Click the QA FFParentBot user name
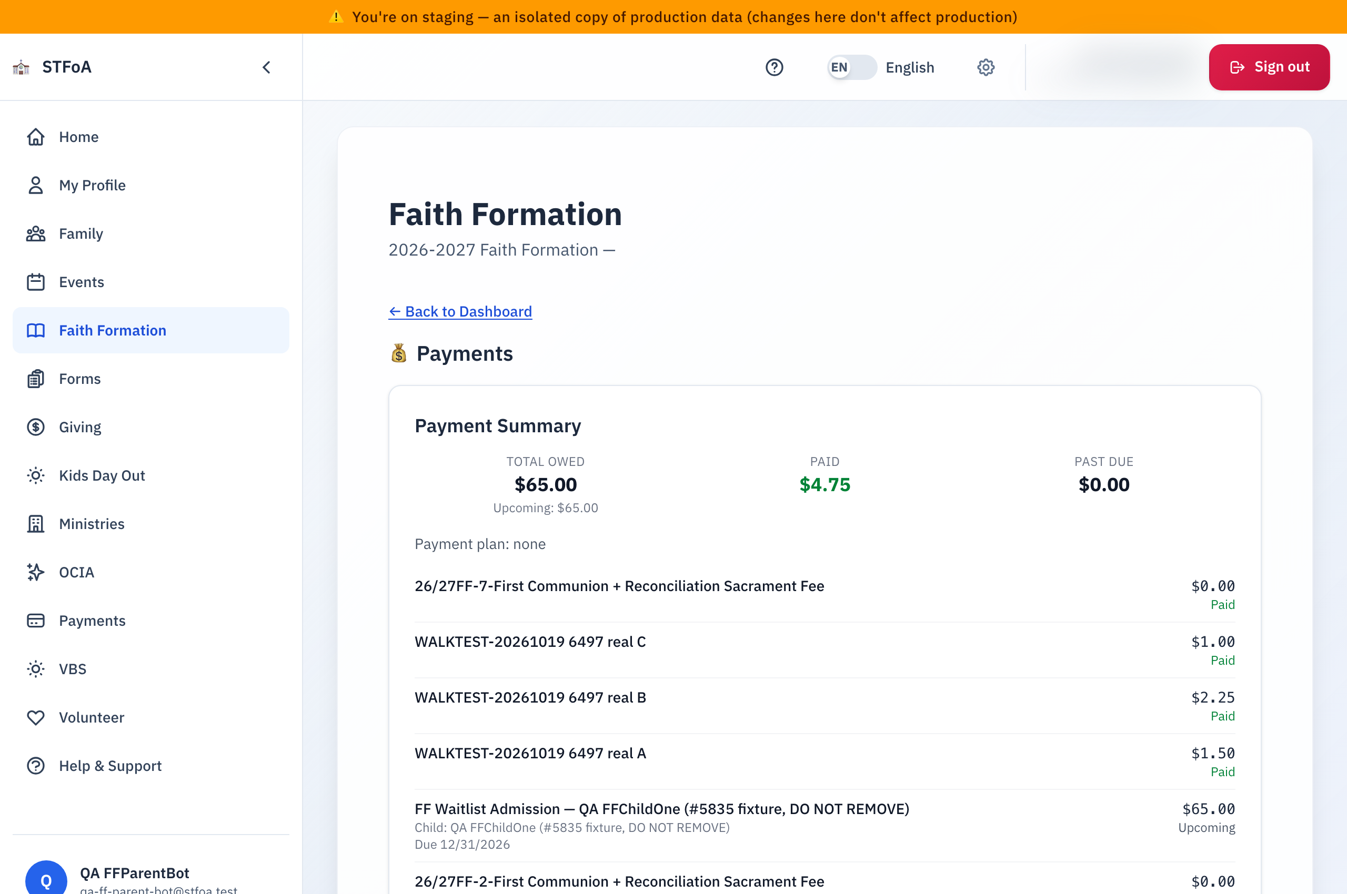 [135, 873]
